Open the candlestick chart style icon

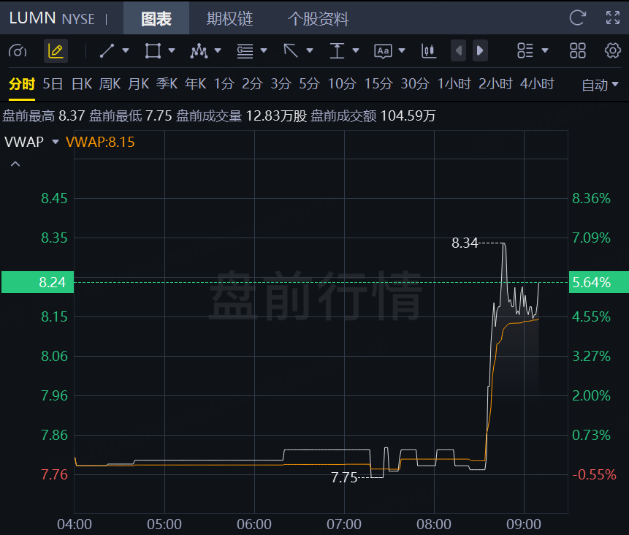pyautogui.click(x=428, y=51)
